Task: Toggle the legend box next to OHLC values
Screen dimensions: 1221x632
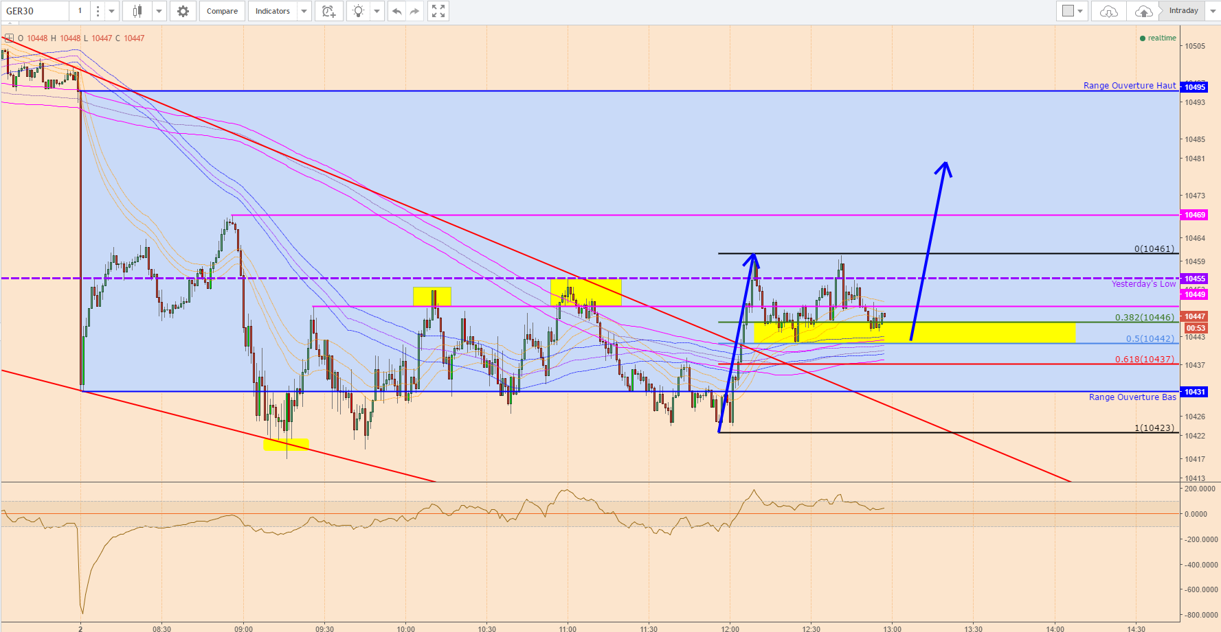Action: coord(10,38)
